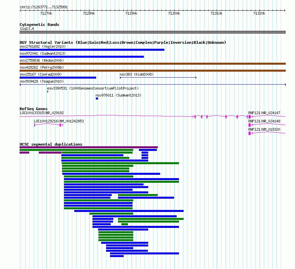Click the LOC100133315|NR_029192 gene label
The image size is (295, 269).
42,113
